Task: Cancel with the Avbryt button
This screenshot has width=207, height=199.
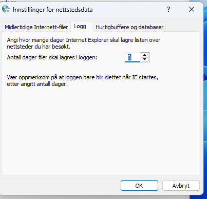Action: pyautogui.click(x=181, y=186)
